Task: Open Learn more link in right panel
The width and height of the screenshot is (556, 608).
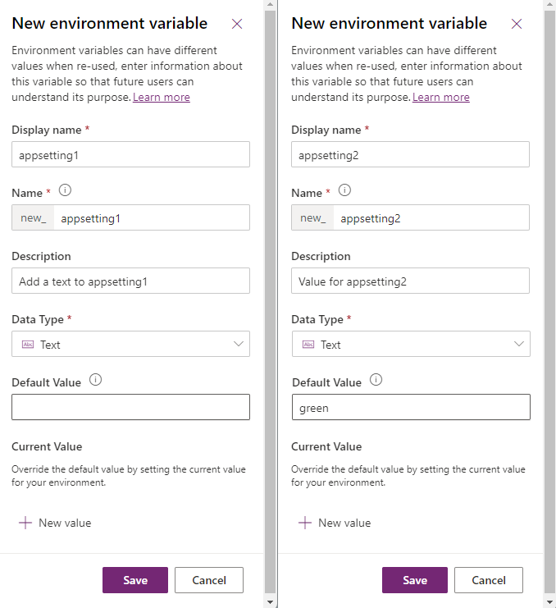Action: tap(441, 98)
